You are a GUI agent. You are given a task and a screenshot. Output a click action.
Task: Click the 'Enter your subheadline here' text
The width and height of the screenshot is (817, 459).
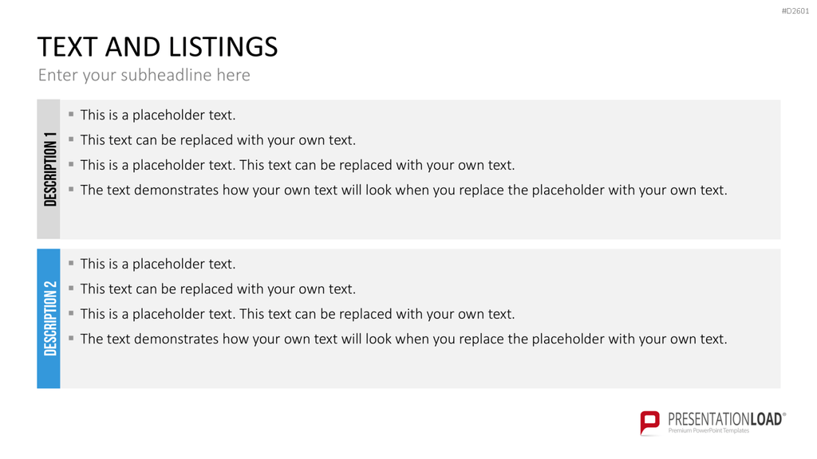[x=144, y=75]
